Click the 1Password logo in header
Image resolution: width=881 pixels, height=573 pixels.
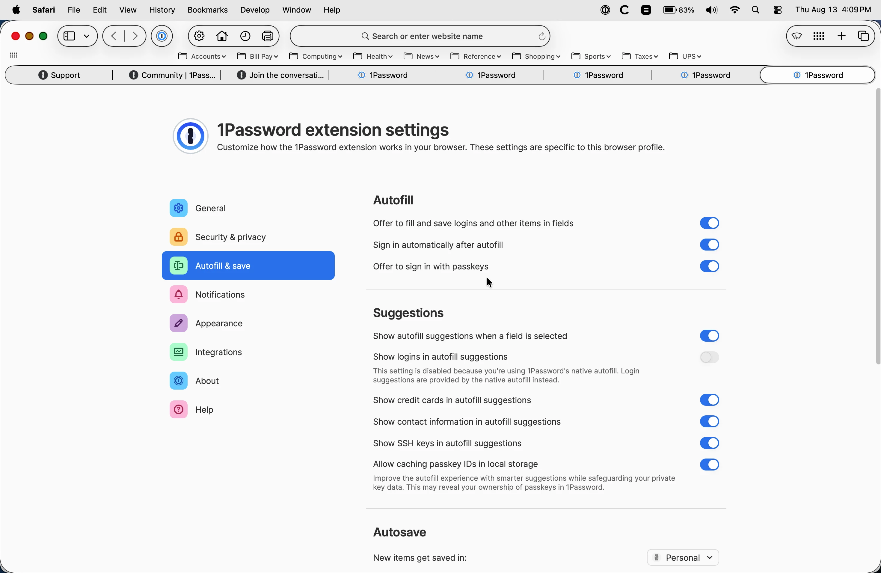190,136
